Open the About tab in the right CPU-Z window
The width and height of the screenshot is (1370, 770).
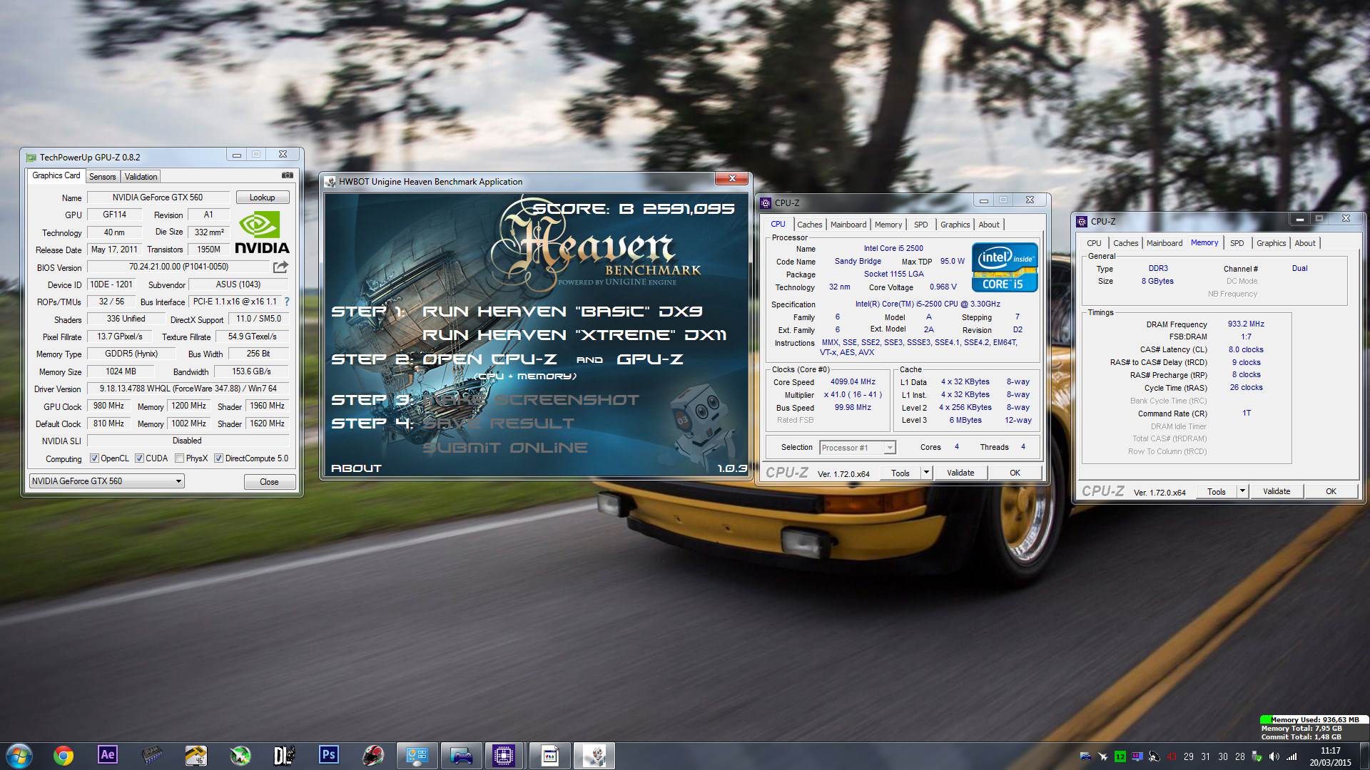coord(1305,243)
